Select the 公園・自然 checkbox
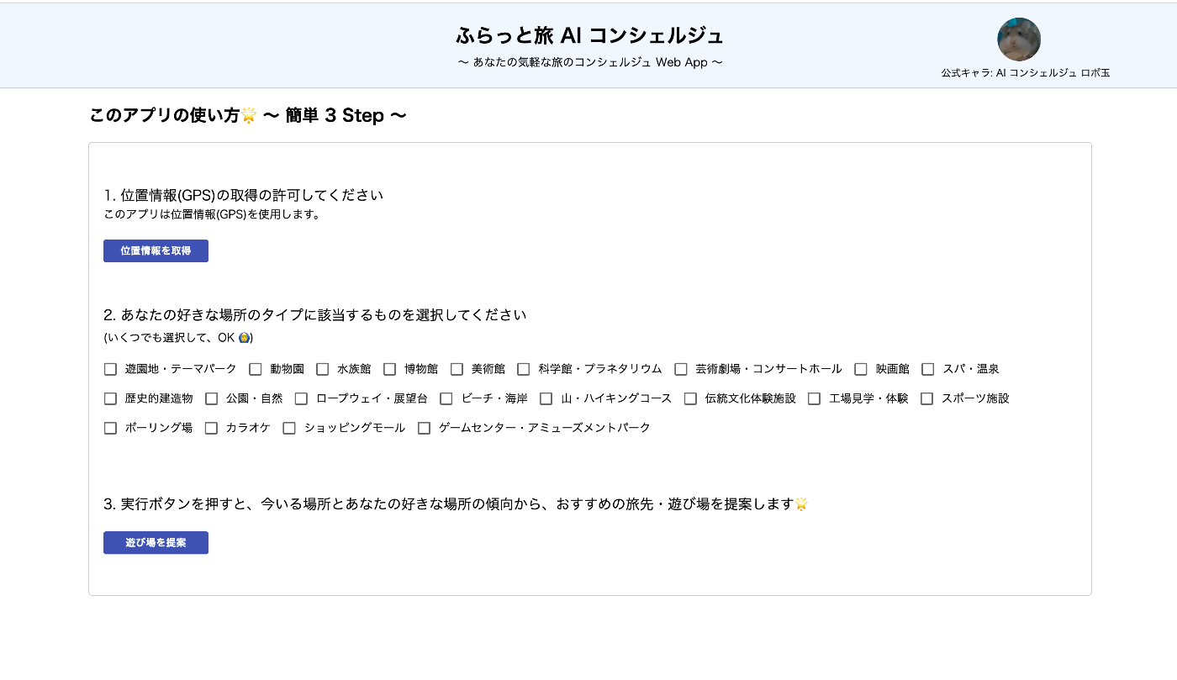The image size is (1177, 680). pyautogui.click(x=211, y=398)
